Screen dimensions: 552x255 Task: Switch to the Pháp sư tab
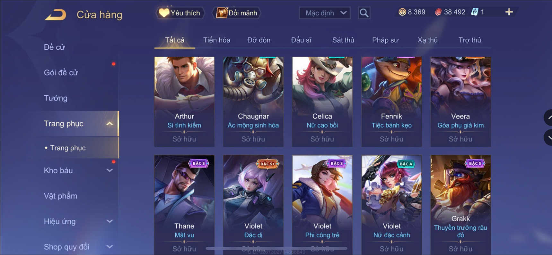[x=385, y=40]
